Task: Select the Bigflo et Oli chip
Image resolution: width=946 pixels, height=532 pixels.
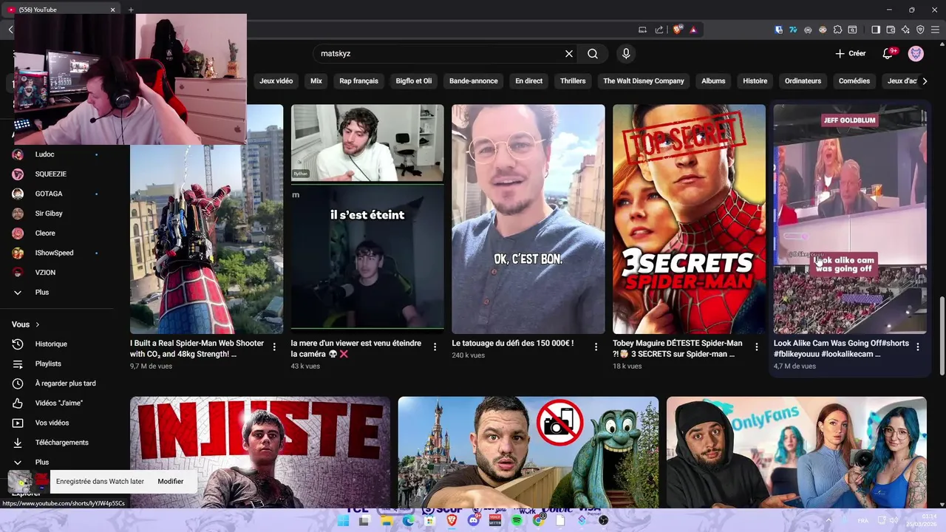Action: 414,81
